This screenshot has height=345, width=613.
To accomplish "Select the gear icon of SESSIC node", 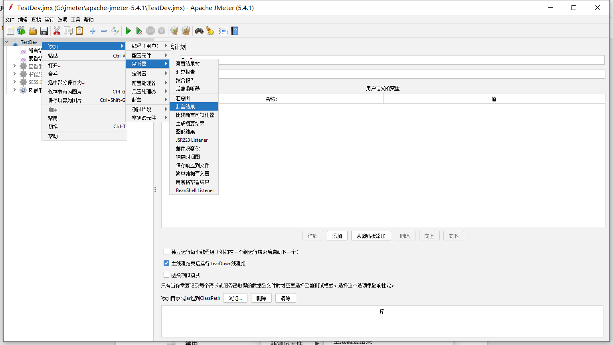I will click(x=24, y=82).
